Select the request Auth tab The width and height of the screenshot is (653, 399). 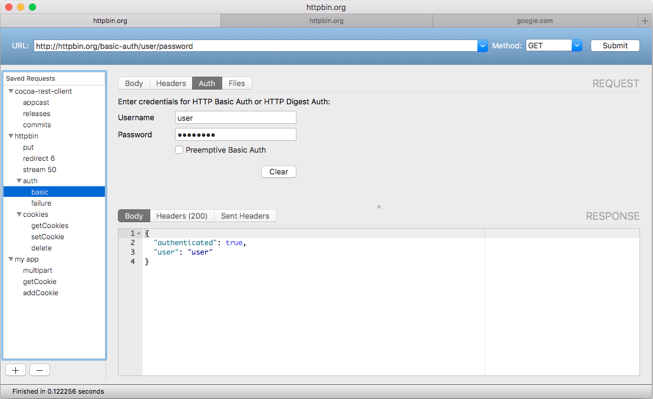tap(207, 83)
